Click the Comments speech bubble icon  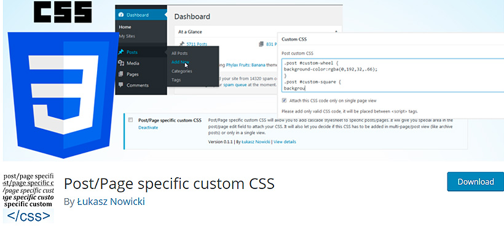point(121,85)
